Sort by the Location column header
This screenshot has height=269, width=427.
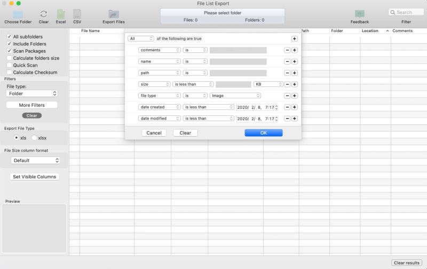tap(370, 31)
